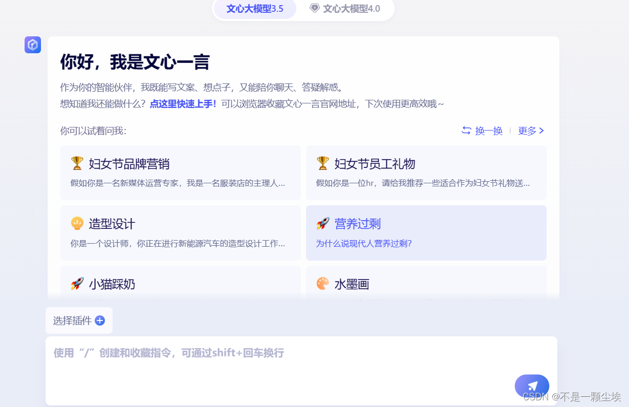Viewport: 629px width, 407px height.
Task: Select the 妇女节员工礼物 prompt card
Action: point(426,173)
